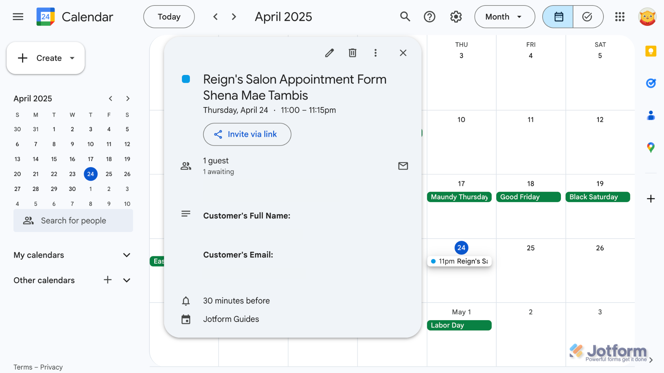Open calendar search
664x373 pixels.
[405, 17]
